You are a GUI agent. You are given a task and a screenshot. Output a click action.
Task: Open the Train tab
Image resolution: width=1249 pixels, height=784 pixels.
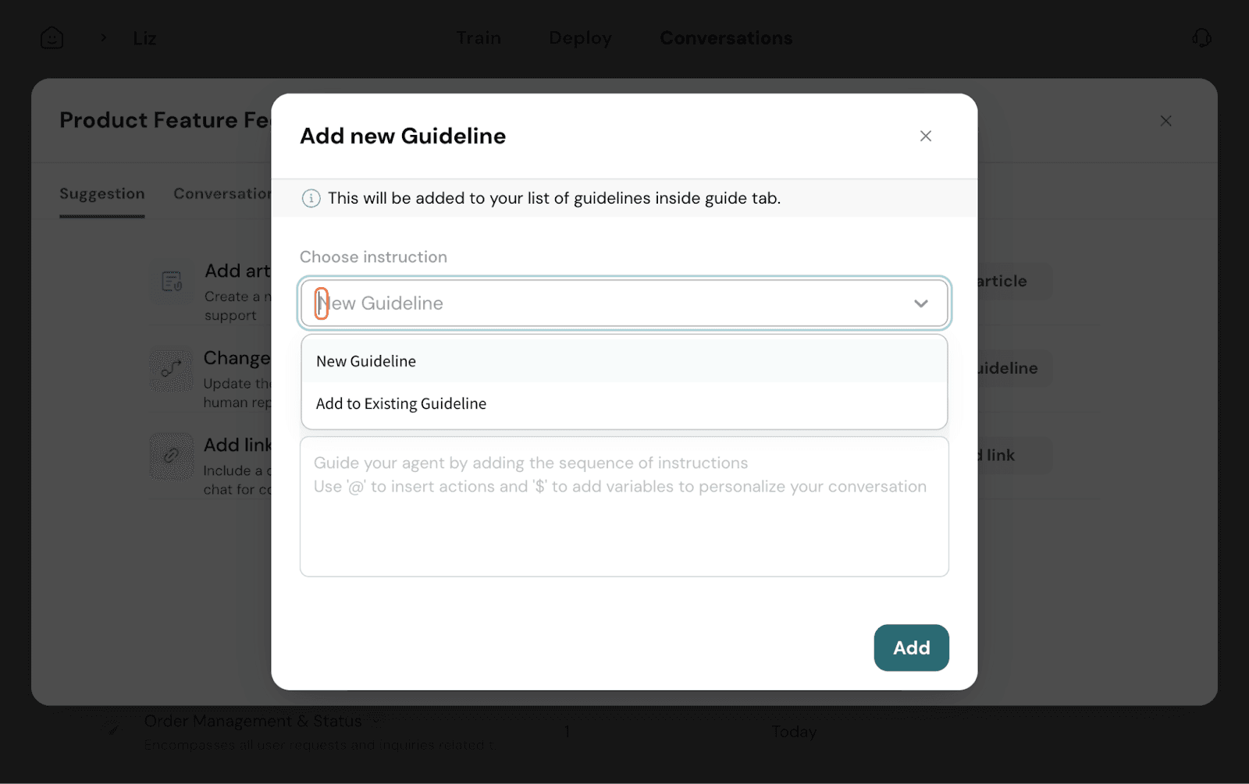(x=479, y=37)
